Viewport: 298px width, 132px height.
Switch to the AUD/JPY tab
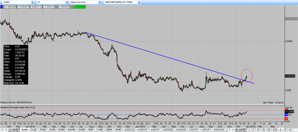point(155,130)
